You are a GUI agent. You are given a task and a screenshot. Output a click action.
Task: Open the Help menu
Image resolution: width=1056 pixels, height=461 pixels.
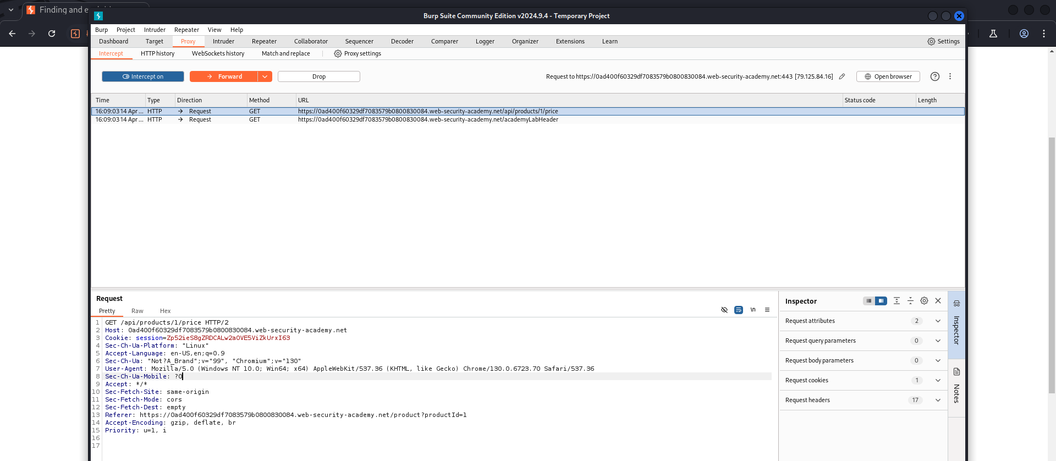point(237,30)
